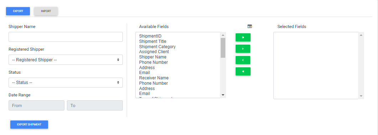
Task: Open the Status dropdown
Action: point(65,83)
